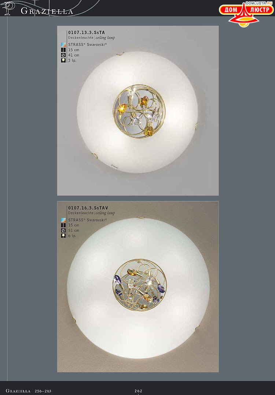Click the bulb icon beside 3 lp.
The image size is (275, 395).
pyautogui.click(x=63, y=60)
